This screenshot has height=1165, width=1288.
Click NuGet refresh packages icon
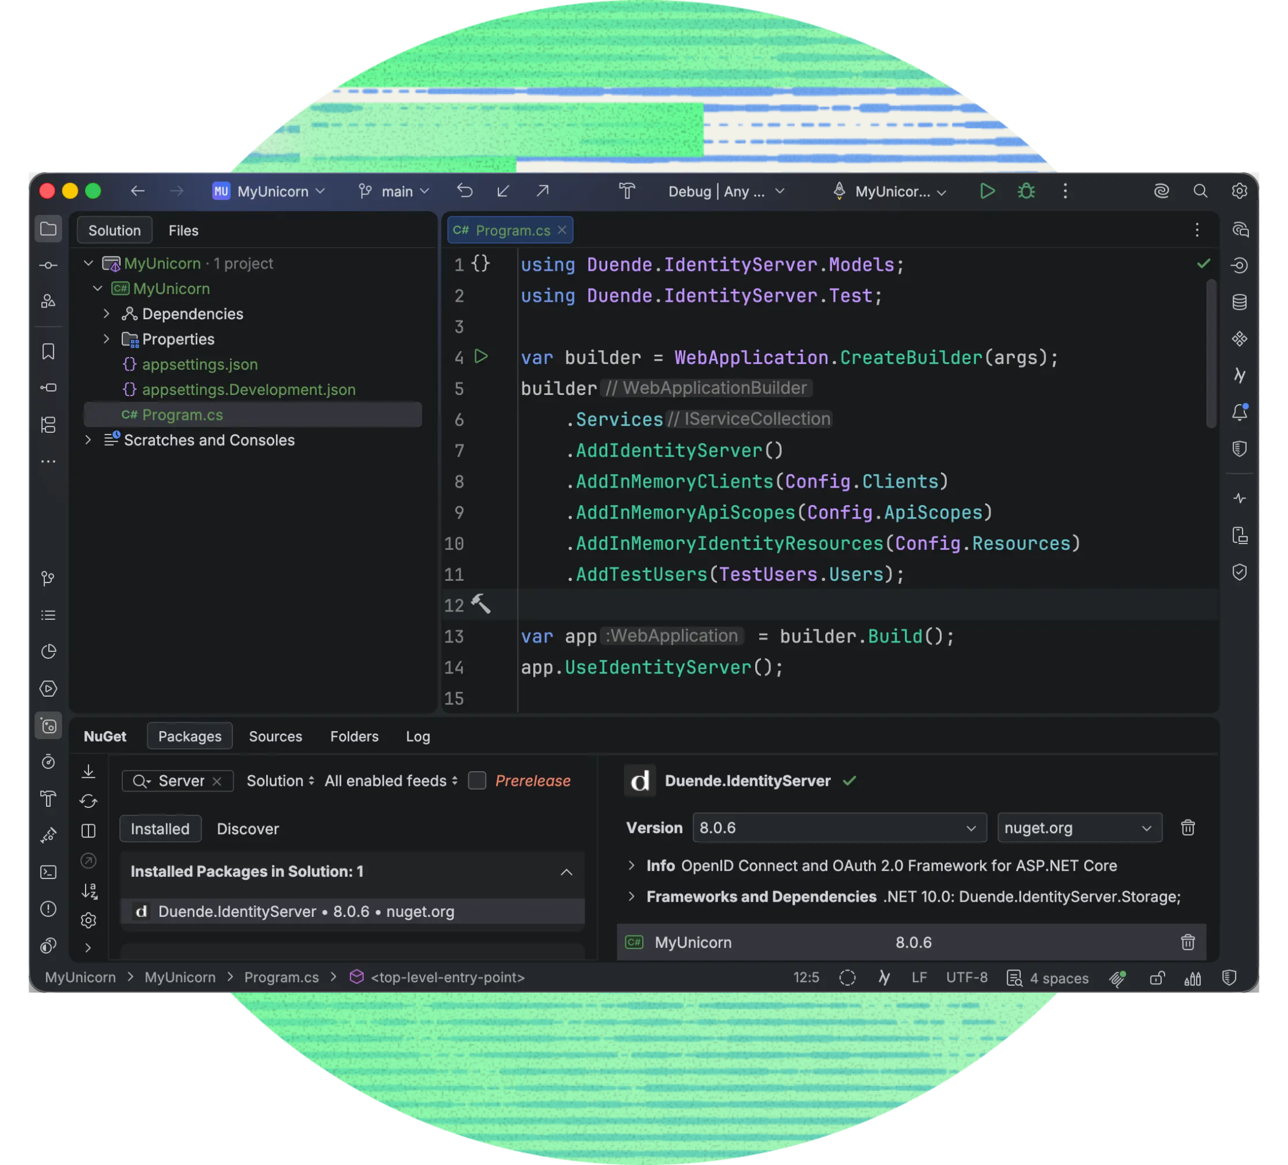pyautogui.click(x=89, y=801)
